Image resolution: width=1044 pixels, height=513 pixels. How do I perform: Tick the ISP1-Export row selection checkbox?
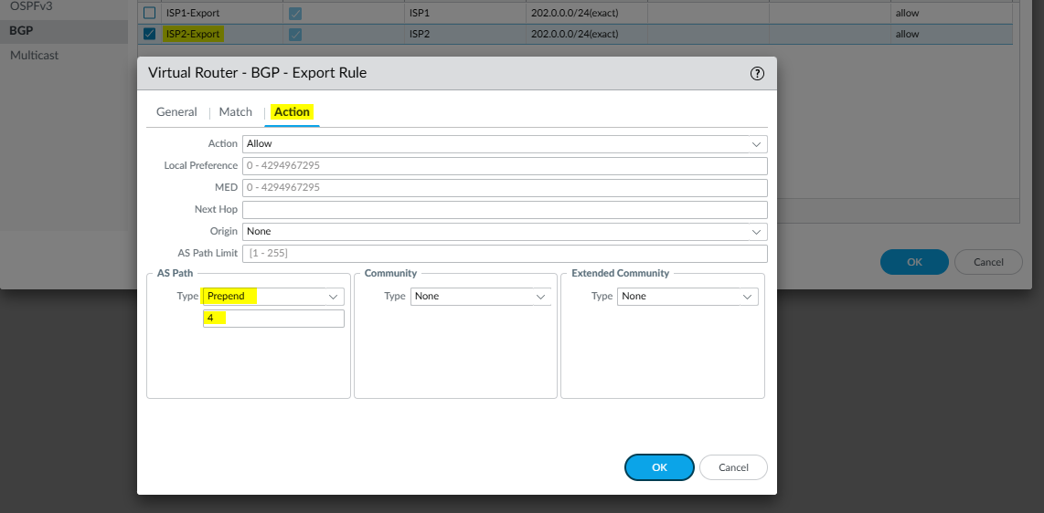coord(150,13)
